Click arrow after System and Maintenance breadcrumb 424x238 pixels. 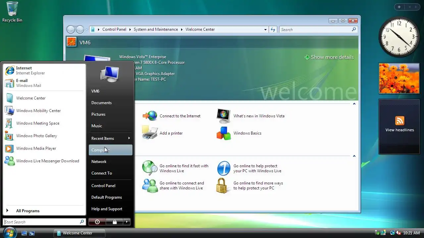(x=182, y=29)
